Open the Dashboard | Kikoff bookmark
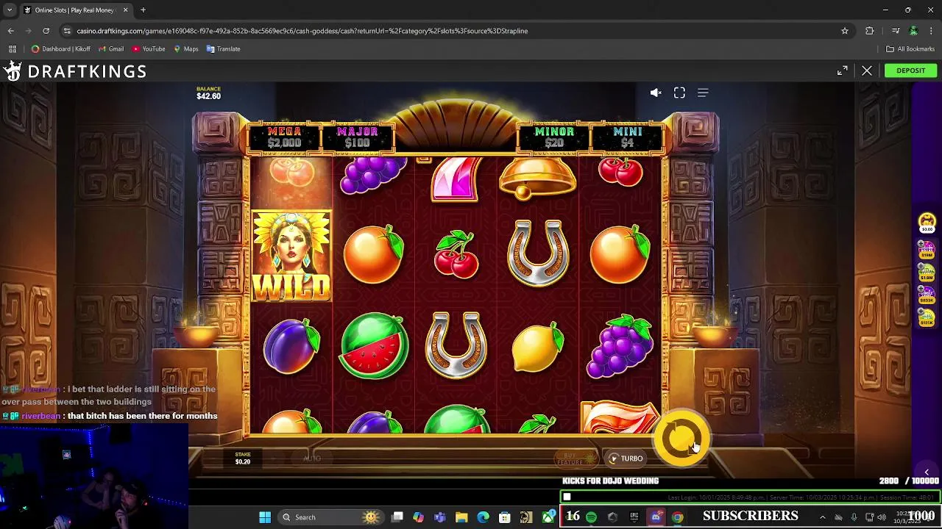 click(x=61, y=49)
